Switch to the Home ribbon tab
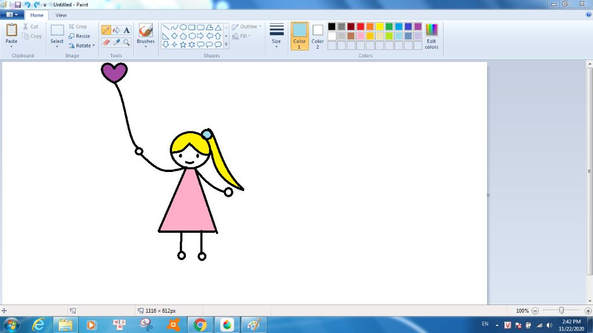 point(36,15)
